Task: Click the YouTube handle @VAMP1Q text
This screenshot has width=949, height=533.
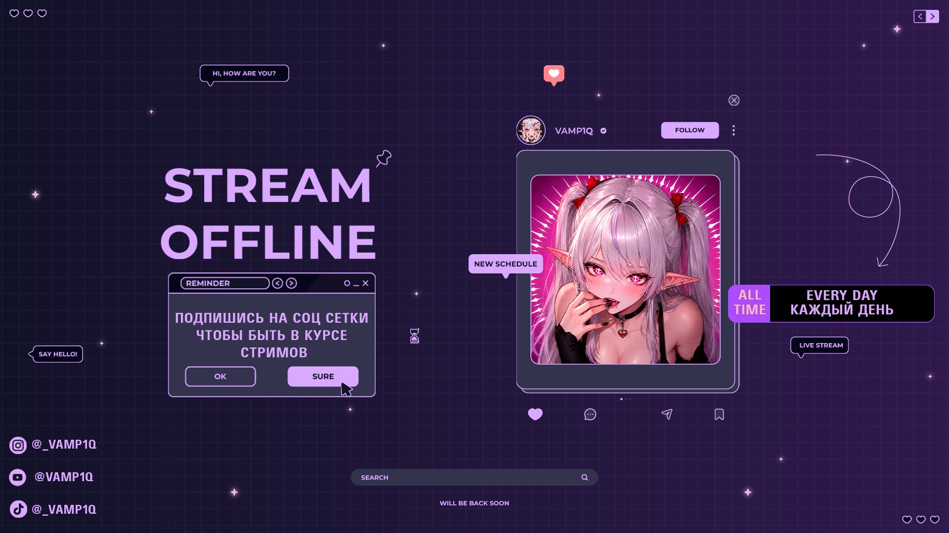Action: pyautogui.click(x=64, y=477)
